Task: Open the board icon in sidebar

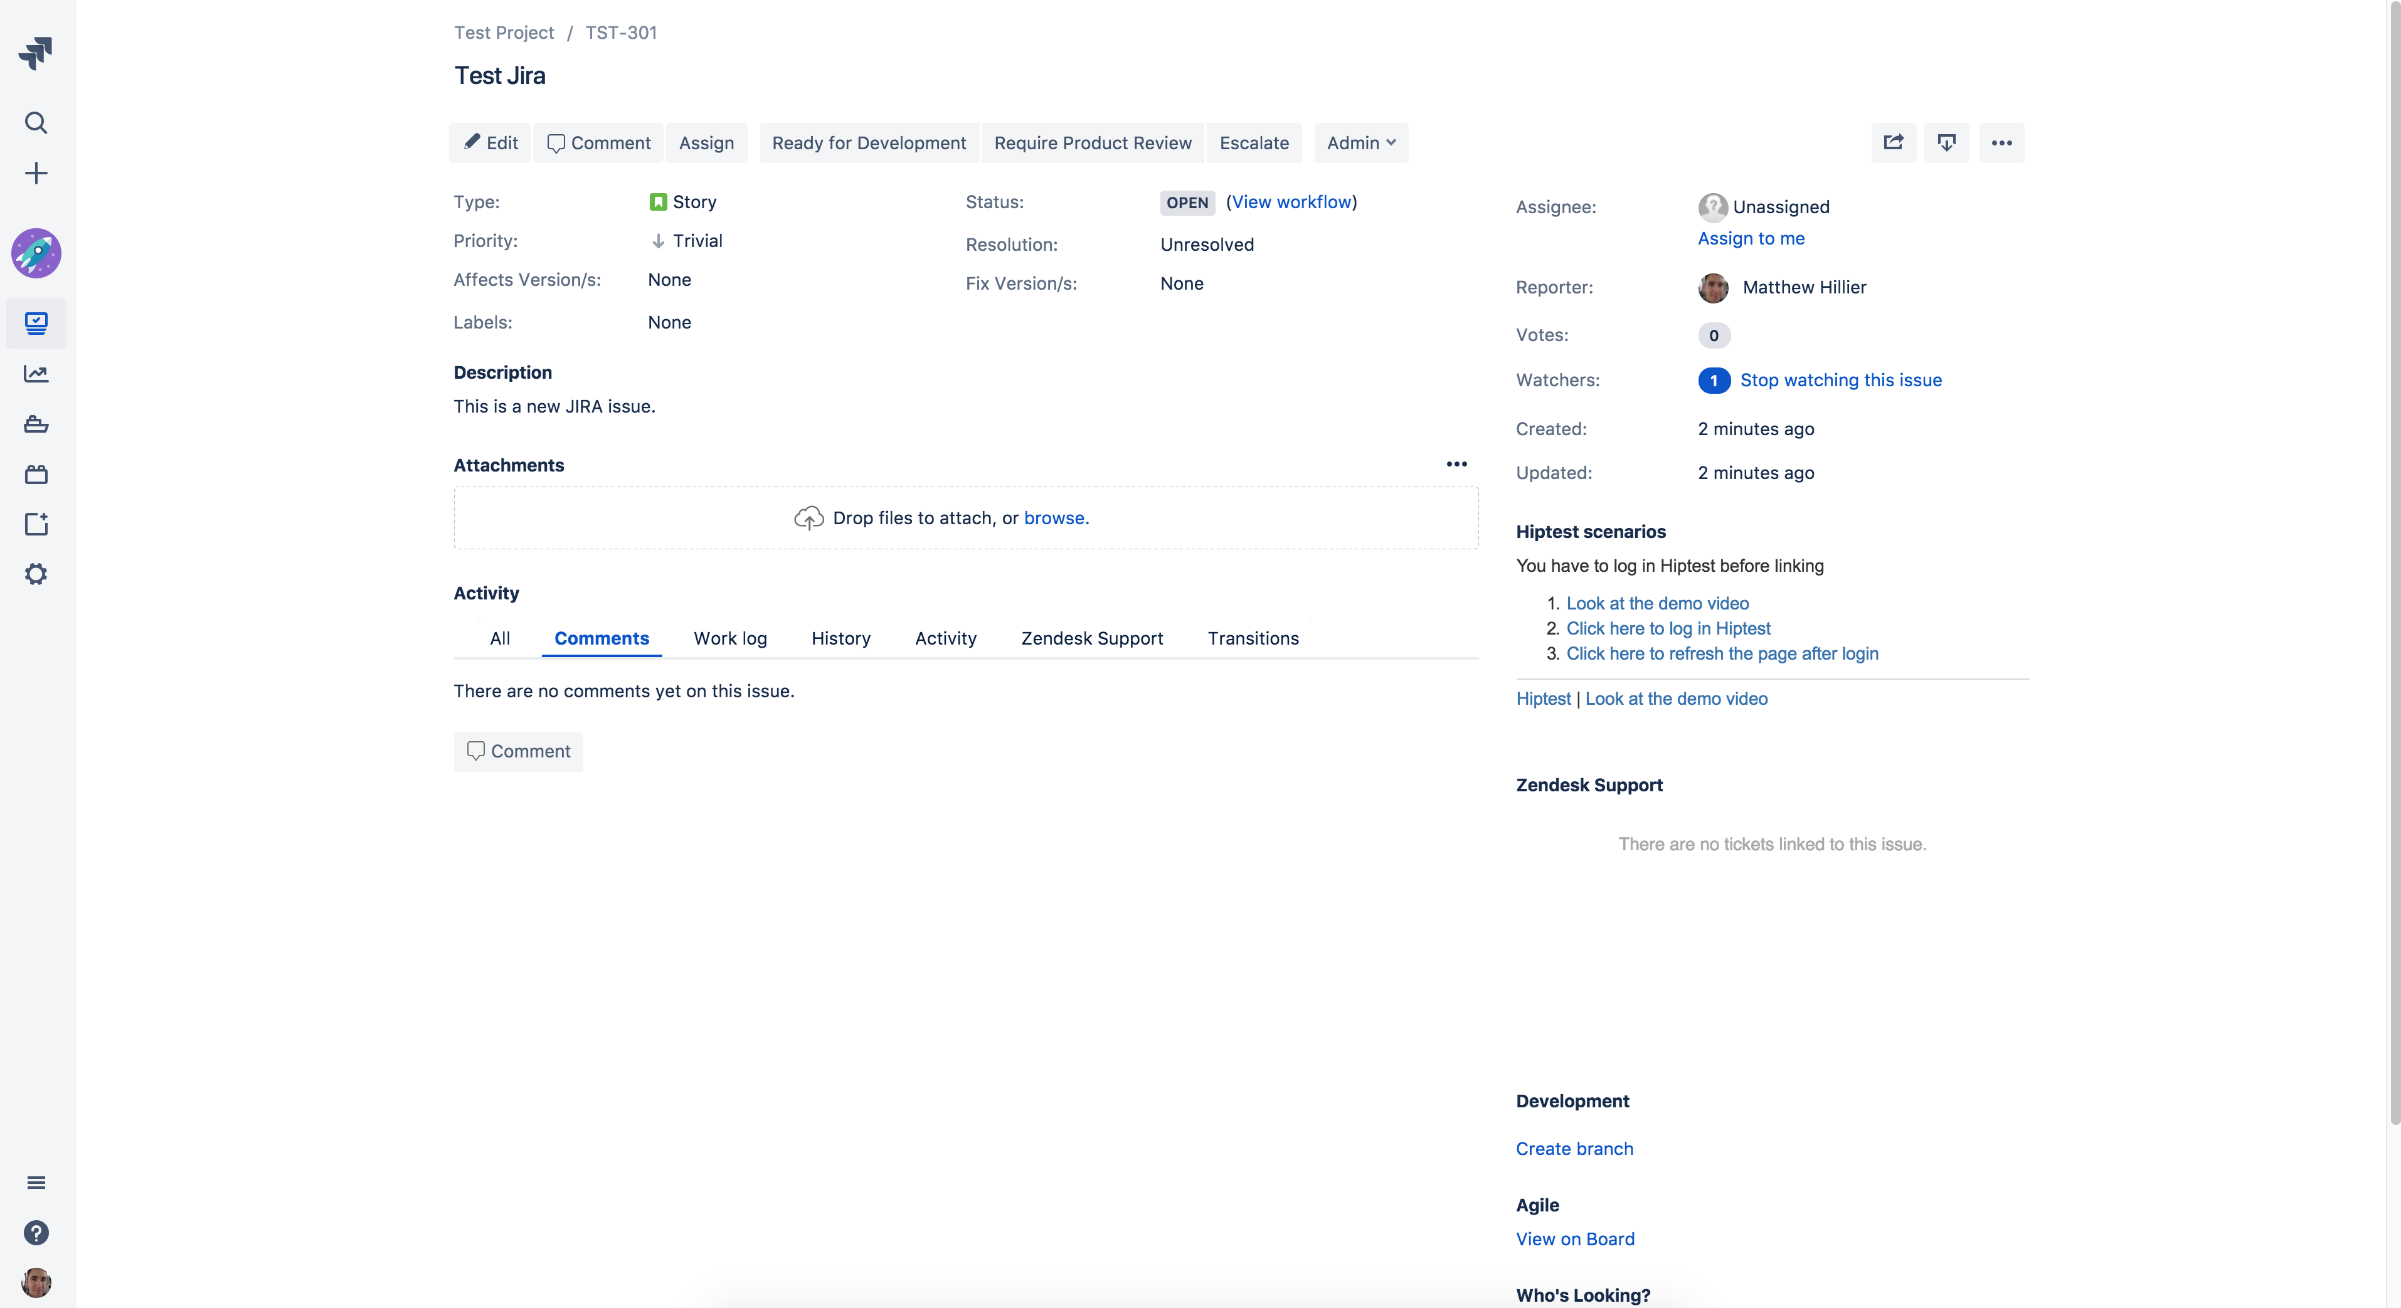Action: click(x=35, y=324)
